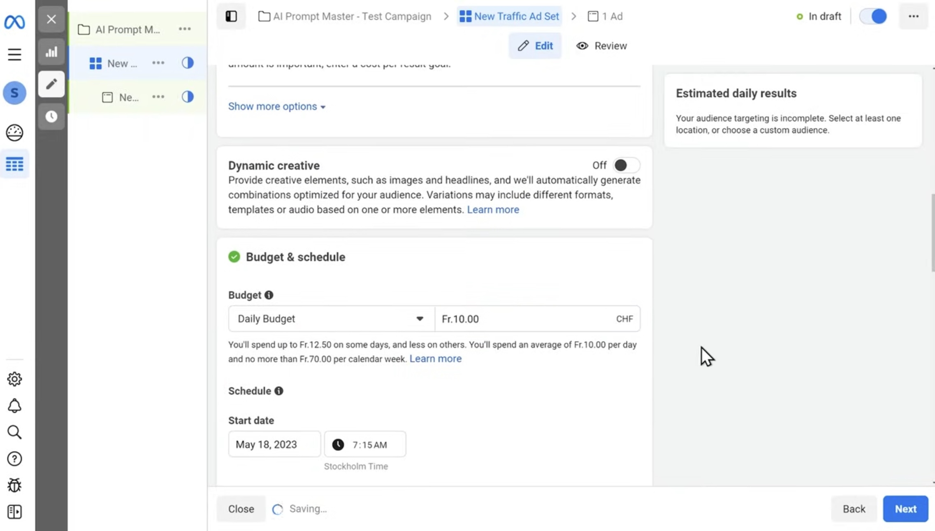Open the Daily Budget dropdown
This screenshot has width=935, height=531.
point(331,319)
